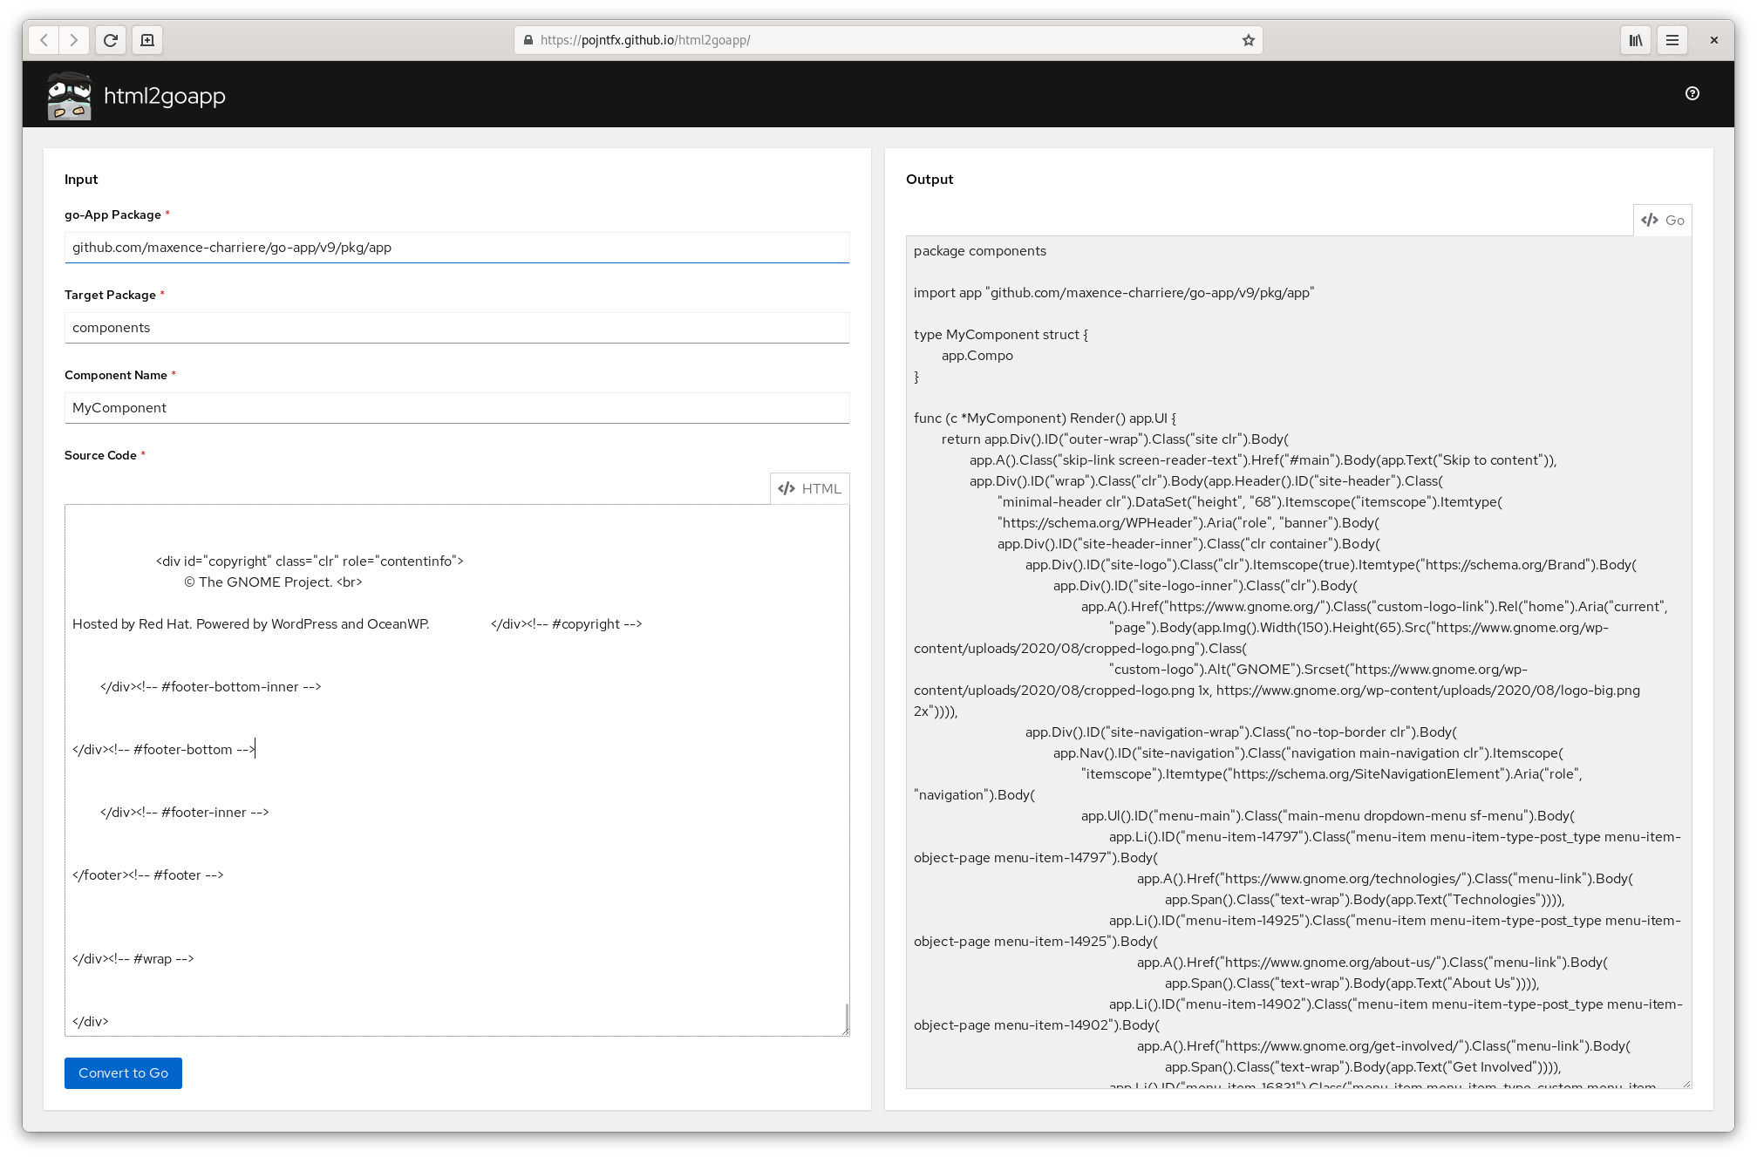Bookmark page using star icon
Image resolution: width=1757 pixels, height=1157 pixels.
point(1248,40)
